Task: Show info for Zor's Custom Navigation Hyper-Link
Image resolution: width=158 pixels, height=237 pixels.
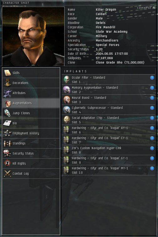Action: (152, 148)
